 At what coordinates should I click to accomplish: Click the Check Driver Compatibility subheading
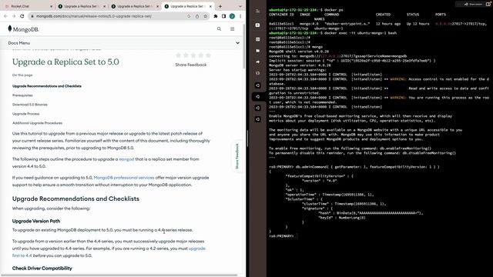tap(42, 269)
